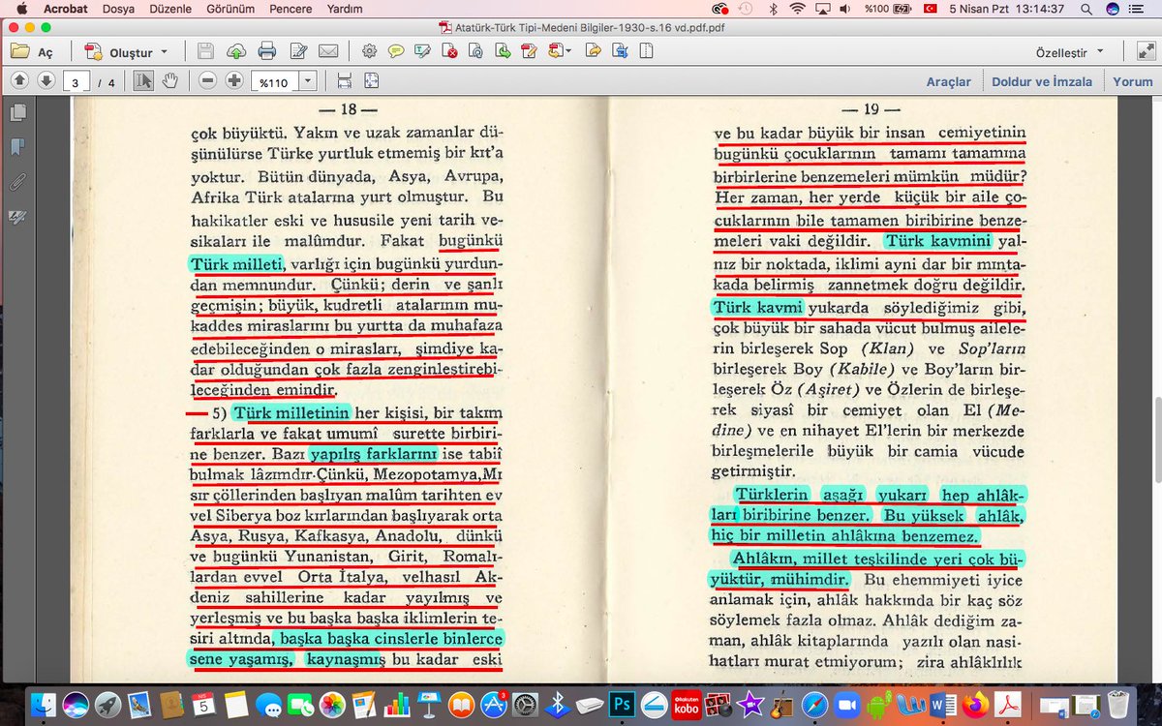Zoom in with the plus button
This screenshot has height=726, width=1162.
233,81
